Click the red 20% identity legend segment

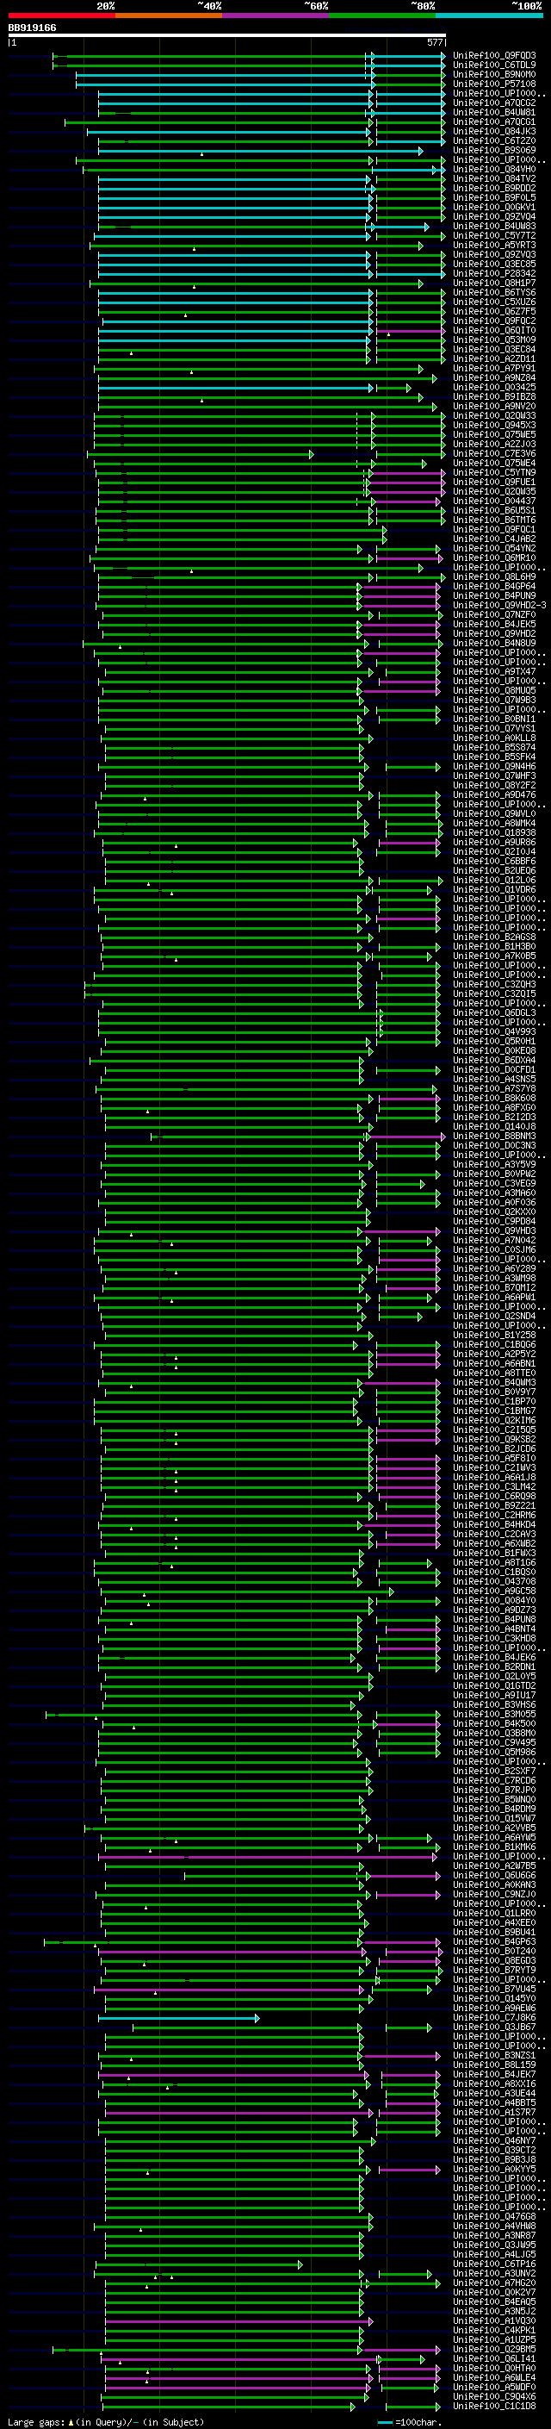(x=62, y=16)
